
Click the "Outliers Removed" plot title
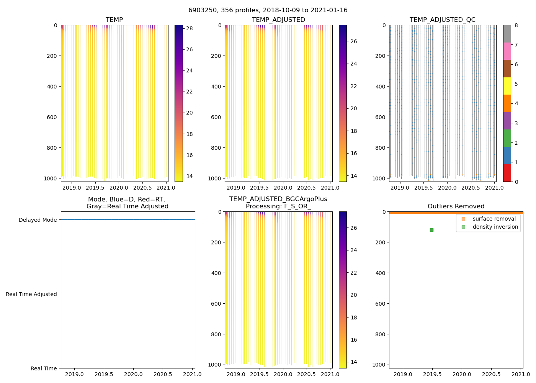pyautogui.click(x=456, y=206)
